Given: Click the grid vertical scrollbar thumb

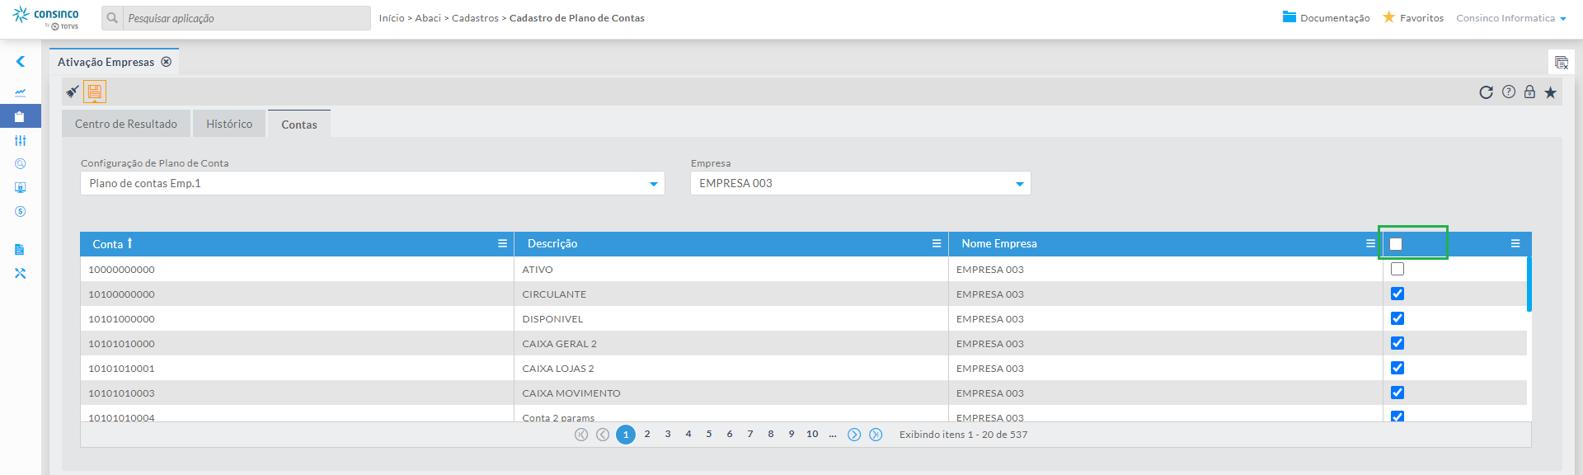Looking at the screenshot, I should [1529, 285].
